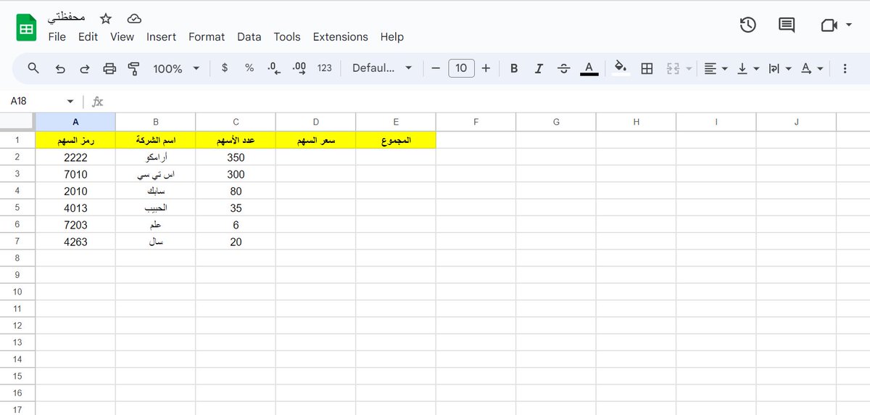The width and height of the screenshot is (870, 415).
Task: Select cell containing 2222
Action: 75,157
